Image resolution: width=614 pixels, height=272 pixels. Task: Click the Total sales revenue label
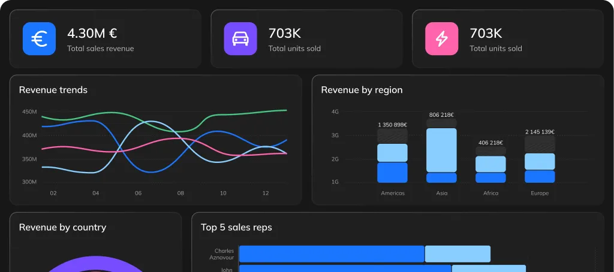[x=100, y=49]
